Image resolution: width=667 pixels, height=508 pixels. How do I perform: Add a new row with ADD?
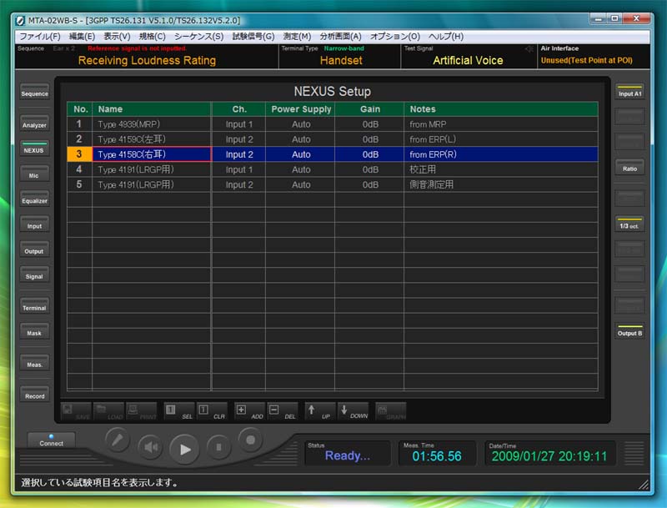click(x=249, y=411)
